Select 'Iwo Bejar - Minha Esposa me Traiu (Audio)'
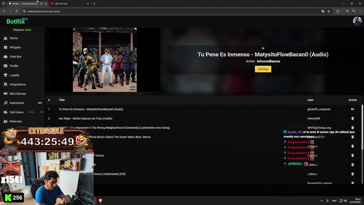 pos(85,118)
